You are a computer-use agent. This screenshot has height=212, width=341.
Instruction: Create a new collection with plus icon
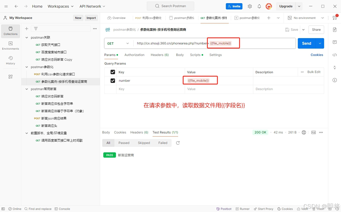point(26,29)
